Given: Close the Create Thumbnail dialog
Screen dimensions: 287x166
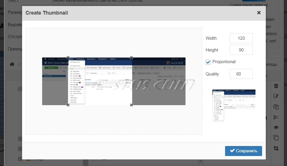Looking at the screenshot, I should coord(259,13).
